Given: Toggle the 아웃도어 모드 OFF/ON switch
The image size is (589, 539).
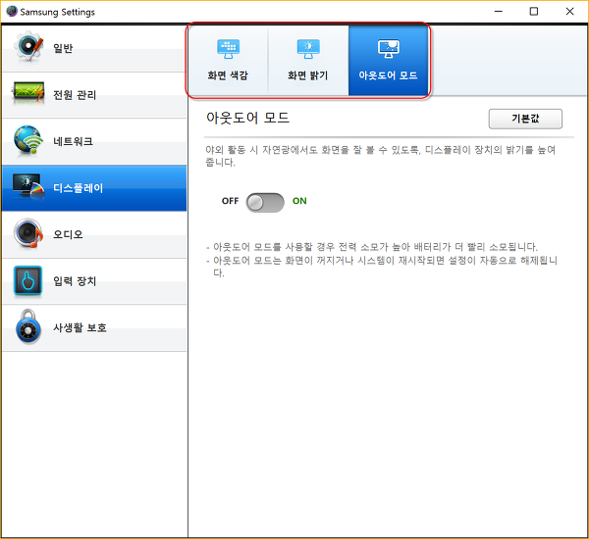Looking at the screenshot, I should tap(265, 203).
